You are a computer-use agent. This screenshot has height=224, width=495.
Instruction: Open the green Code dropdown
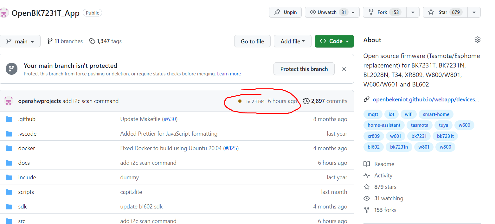point(334,41)
